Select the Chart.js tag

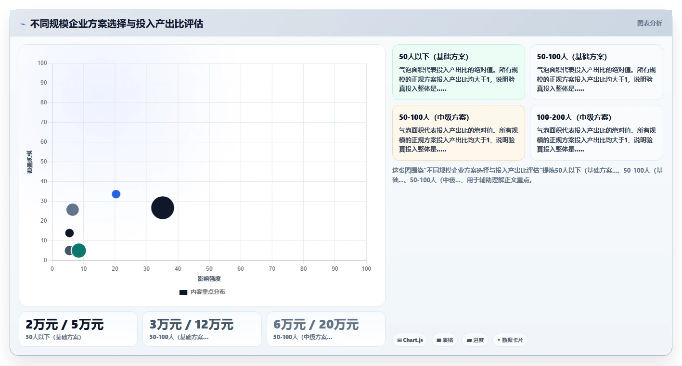[410, 340]
